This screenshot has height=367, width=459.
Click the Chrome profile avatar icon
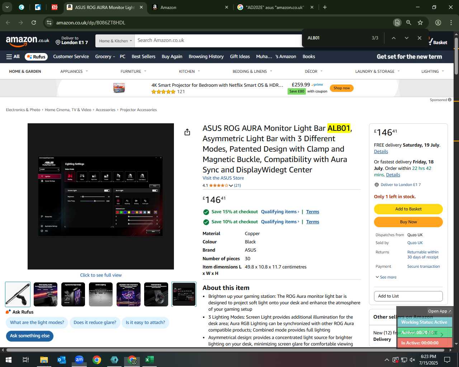438,23
